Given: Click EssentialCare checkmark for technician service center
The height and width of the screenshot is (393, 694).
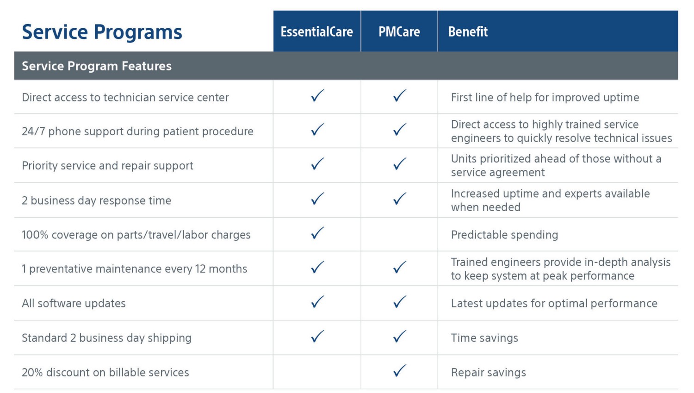Looking at the screenshot, I should (317, 96).
